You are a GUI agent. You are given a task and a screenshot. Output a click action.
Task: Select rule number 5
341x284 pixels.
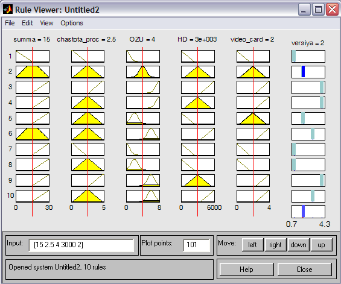click(10, 118)
